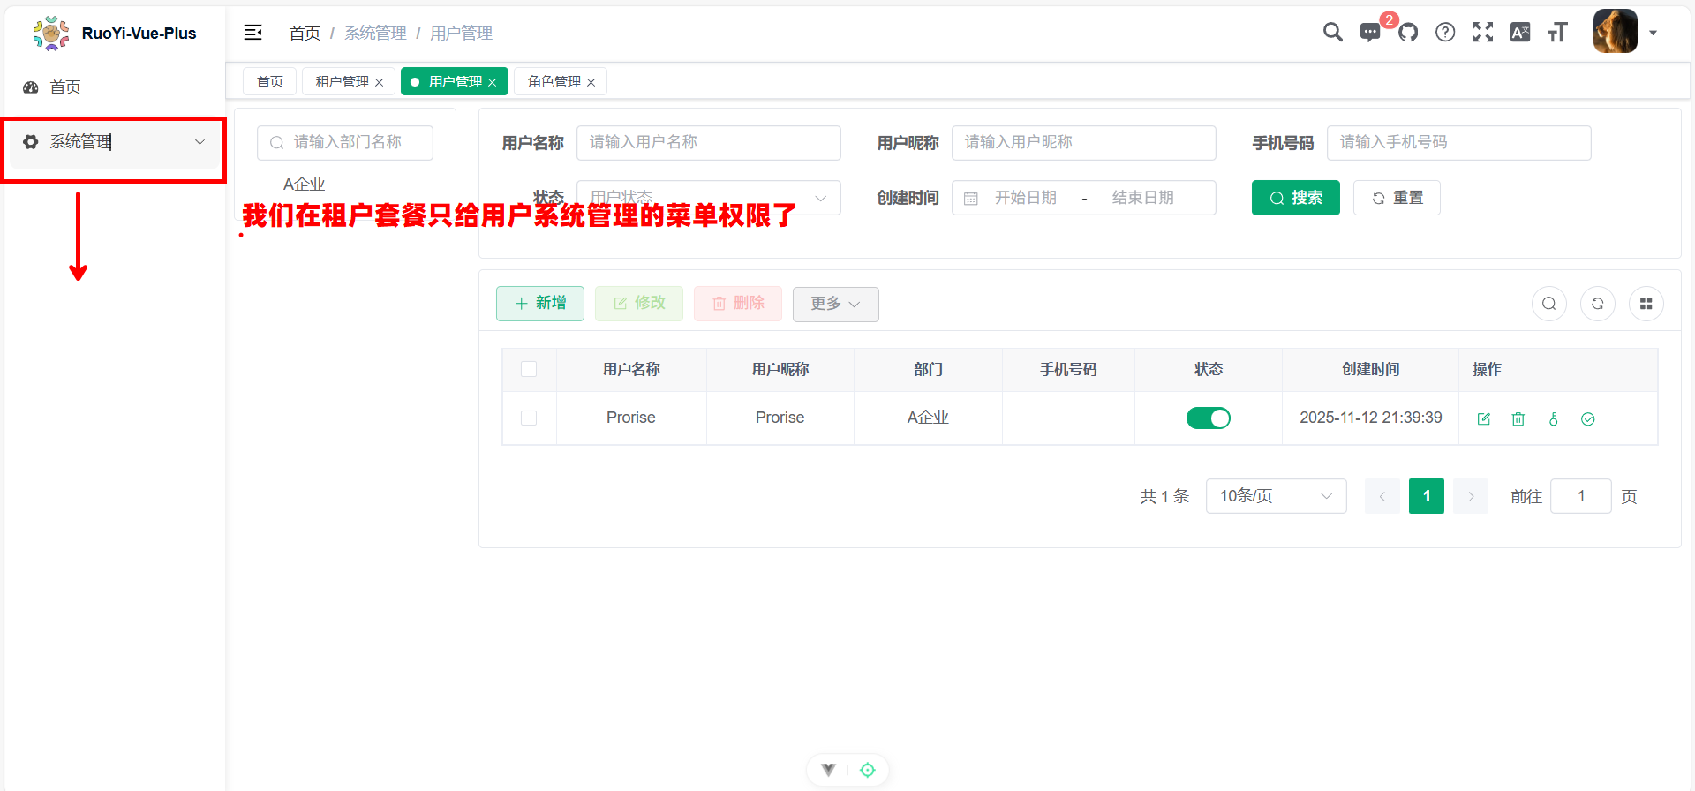
Task: Click the GitHub icon in header
Action: pyautogui.click(x=1408, y=33)
